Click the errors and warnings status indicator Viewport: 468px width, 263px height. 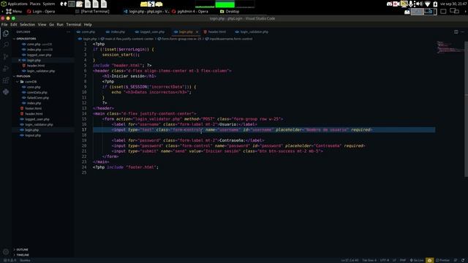10,260
